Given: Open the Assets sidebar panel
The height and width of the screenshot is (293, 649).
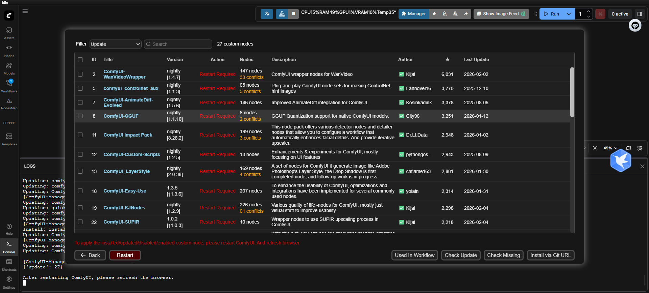Looking at the screenshot, I should [x=9, y=33].
